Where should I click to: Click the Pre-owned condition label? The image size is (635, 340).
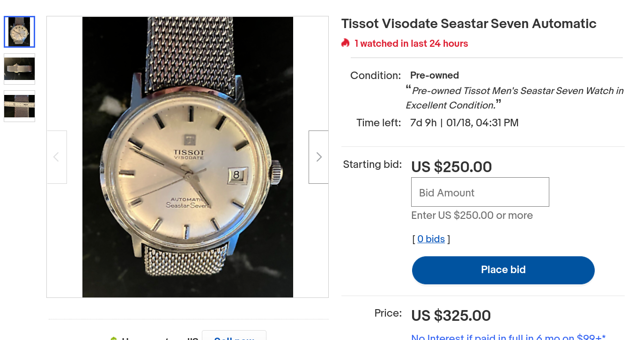click(x=434, y=75)
